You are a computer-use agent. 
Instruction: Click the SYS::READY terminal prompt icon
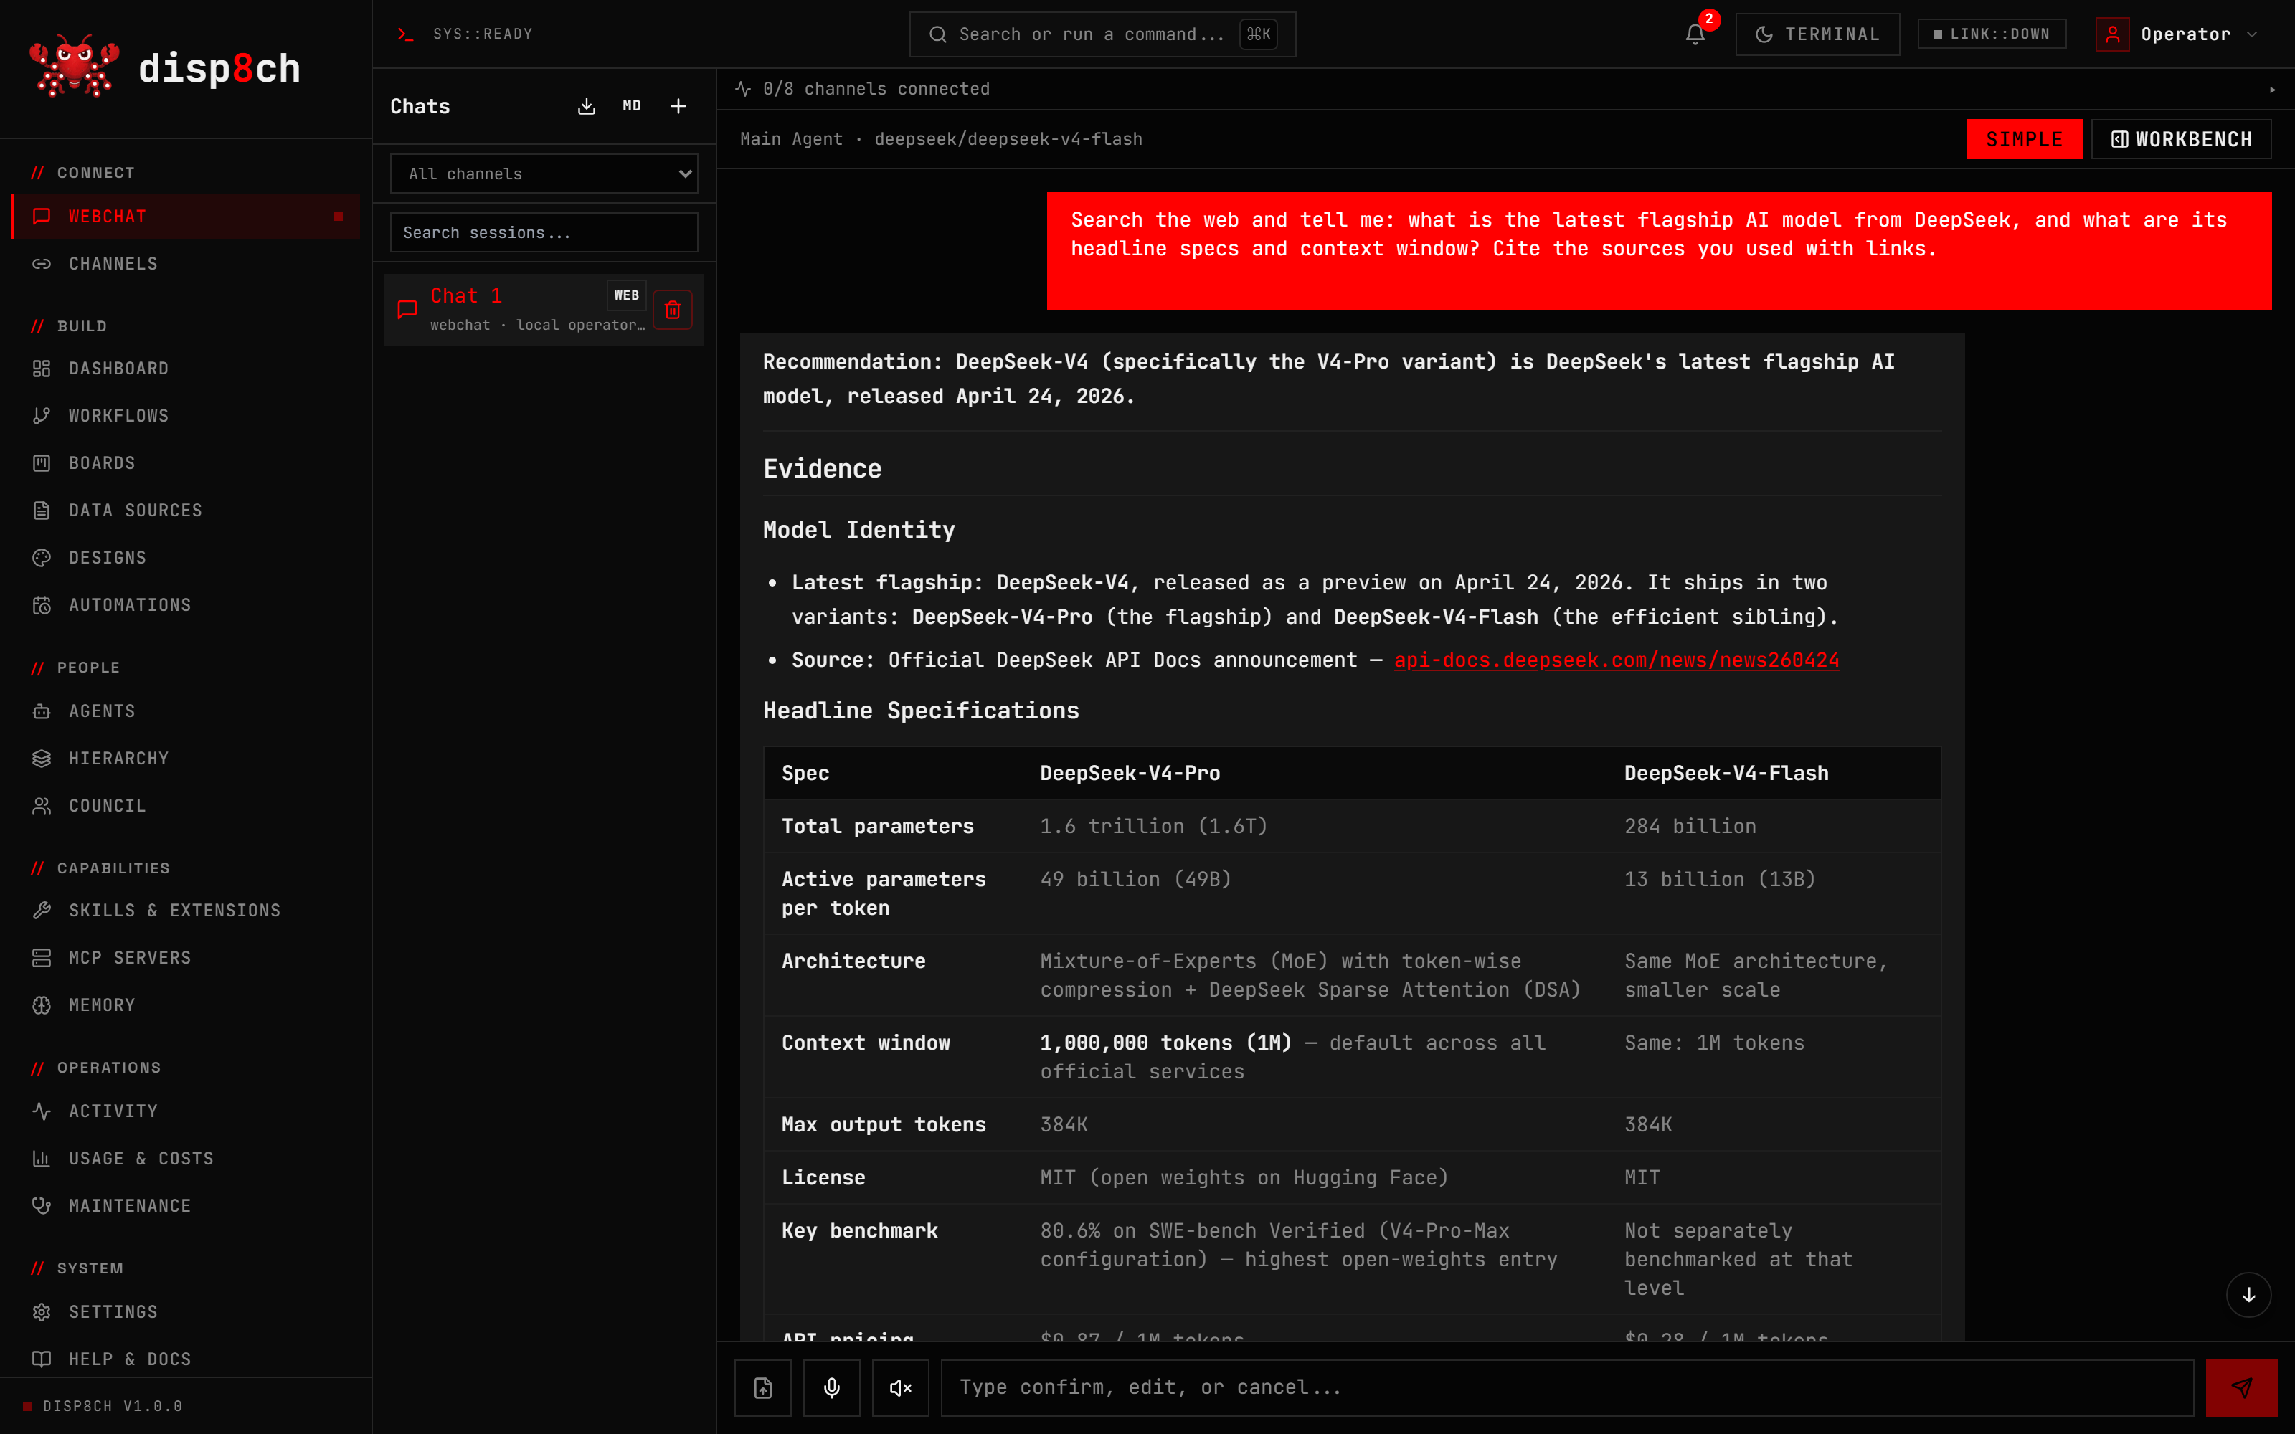tap(406, 34)
